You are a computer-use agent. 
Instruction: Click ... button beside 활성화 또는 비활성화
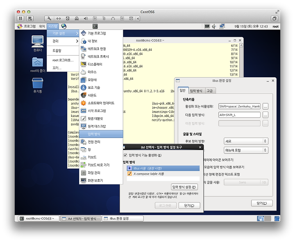pos(265,106)
